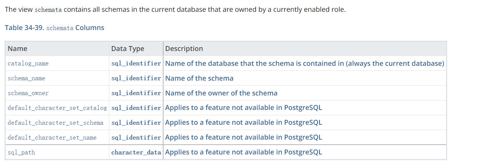The width and height of the screenshot is (478, 167).
Task: Click the default_character_set_catalog cell
Action: point(57,108)
